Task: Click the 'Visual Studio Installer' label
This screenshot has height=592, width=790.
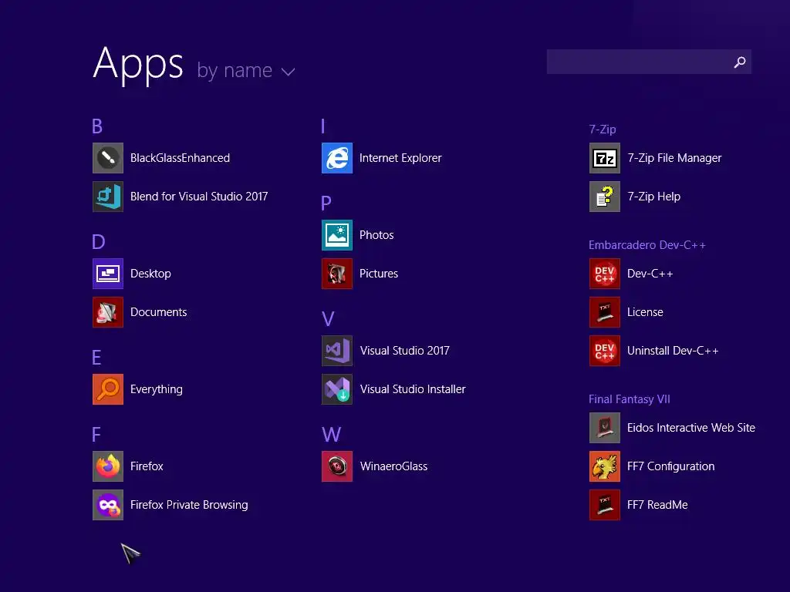Action: pyautogui.click(x=413, y=389)
